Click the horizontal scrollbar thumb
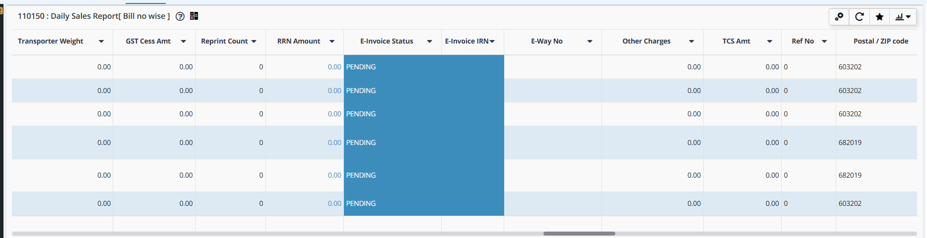Screen dimensions: 927x238 [x=579, y=234]
